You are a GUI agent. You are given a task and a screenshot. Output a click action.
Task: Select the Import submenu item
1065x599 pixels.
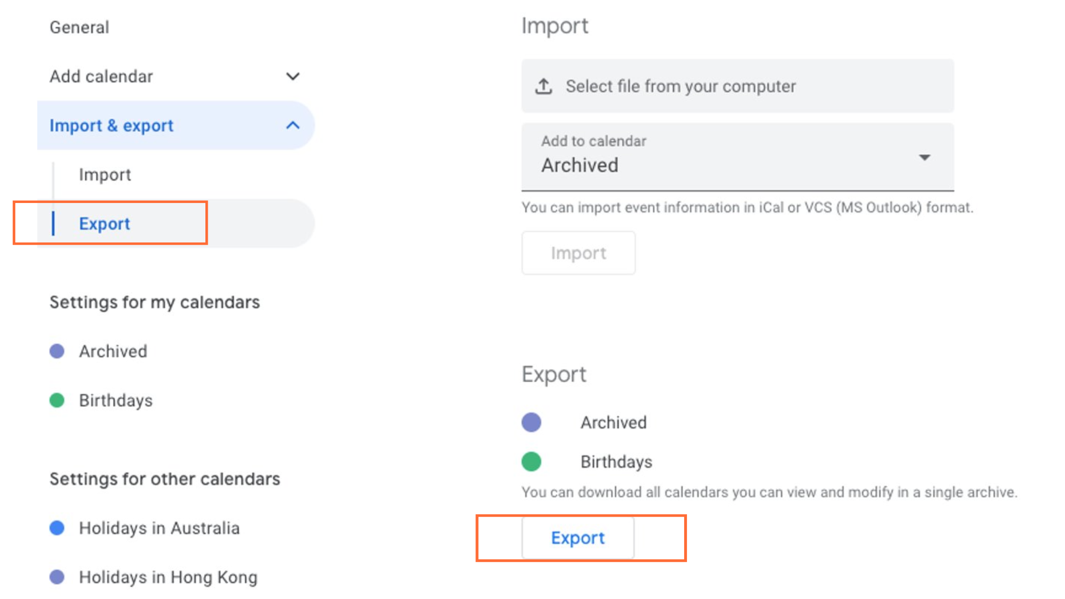click(x=105, y=175)
